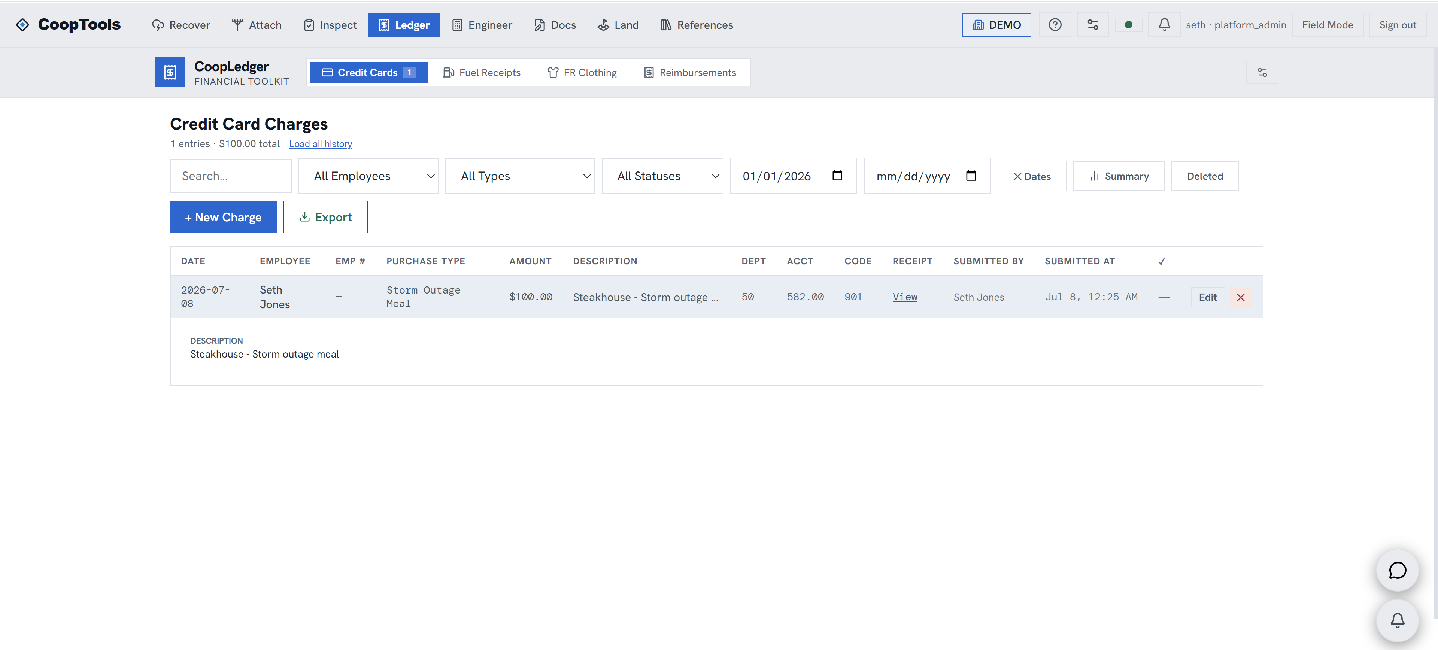1438x650 pixels.
Task: Click the 582.00 account cell
Action: (805, 297)
